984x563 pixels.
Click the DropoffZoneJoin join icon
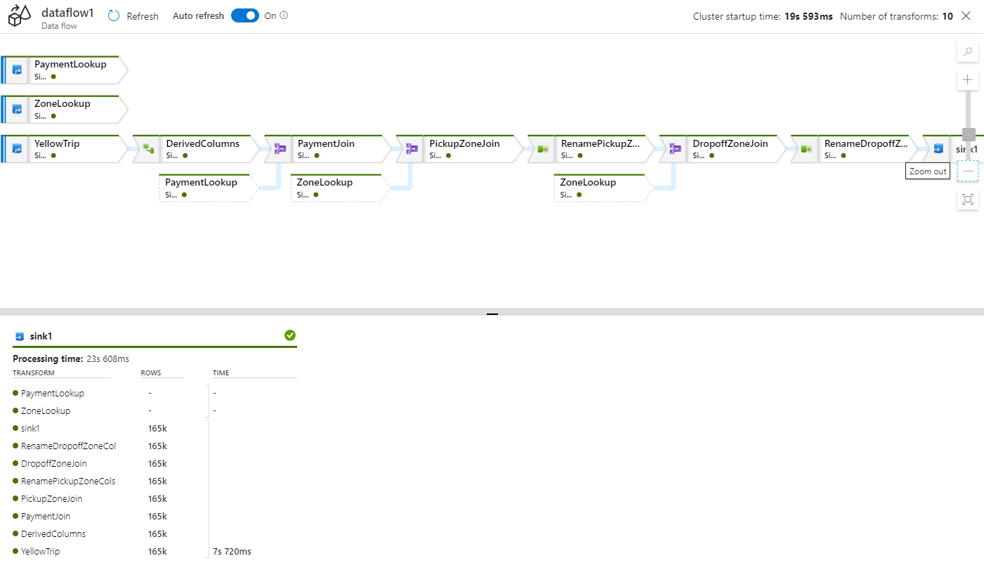675,149
